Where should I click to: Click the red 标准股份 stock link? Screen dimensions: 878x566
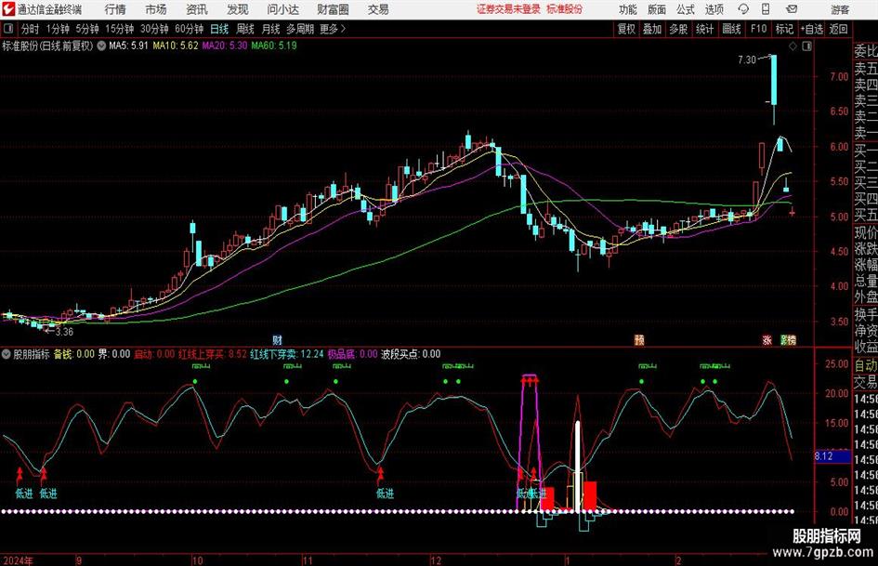(x=565, y=9)
